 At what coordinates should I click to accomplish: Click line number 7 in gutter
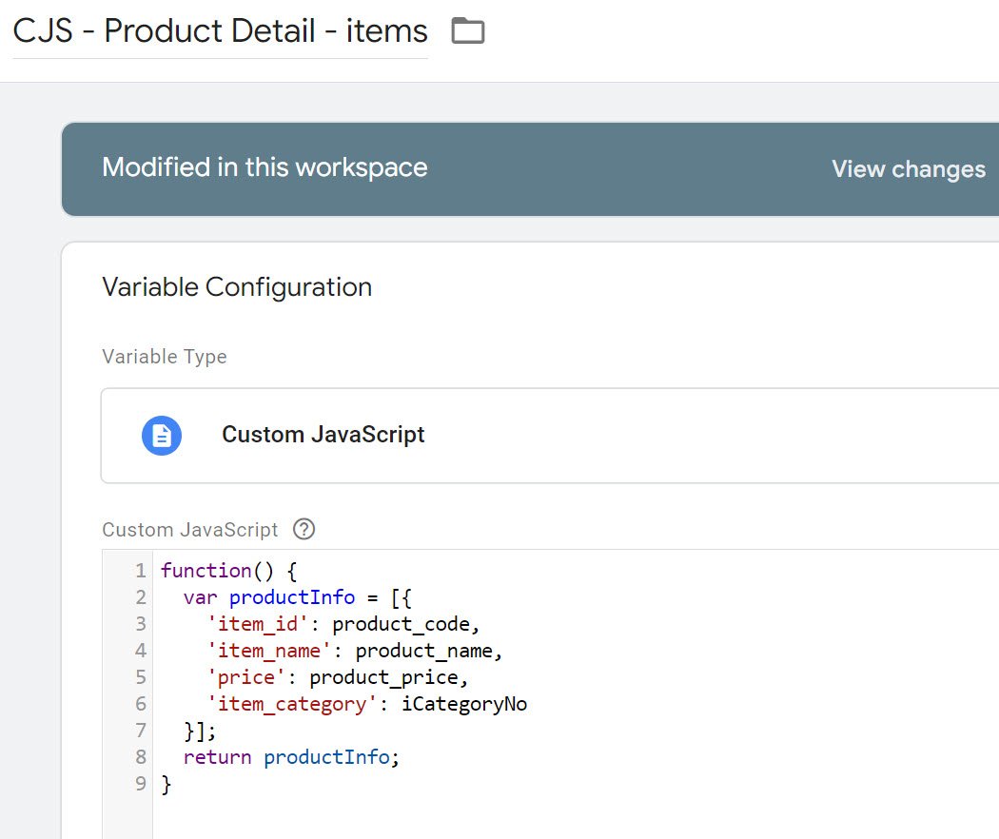(140, 731)
